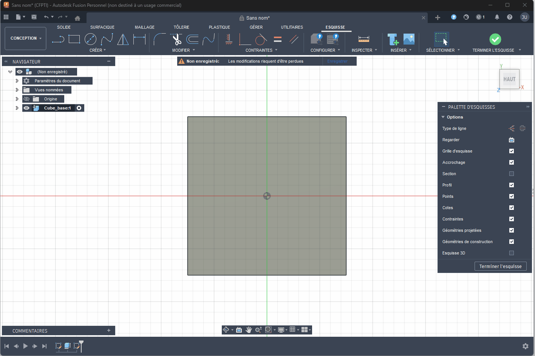The image size is (535, 356).
Task: Apply the Parallel constraint
Action: click(x=294, y=39)
